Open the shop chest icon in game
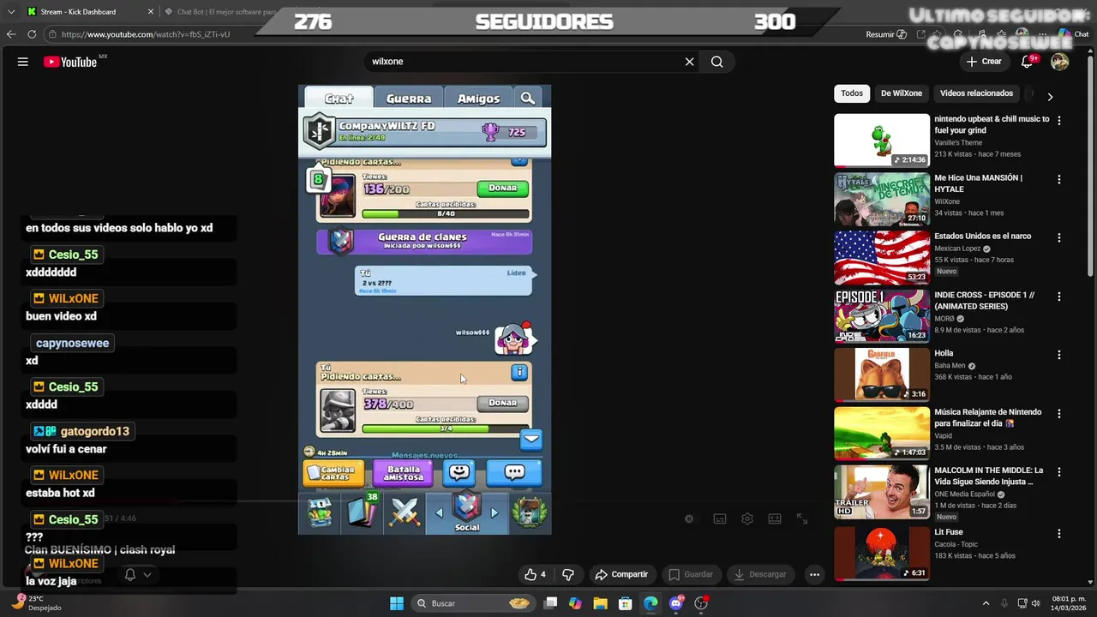 point(320,512)
